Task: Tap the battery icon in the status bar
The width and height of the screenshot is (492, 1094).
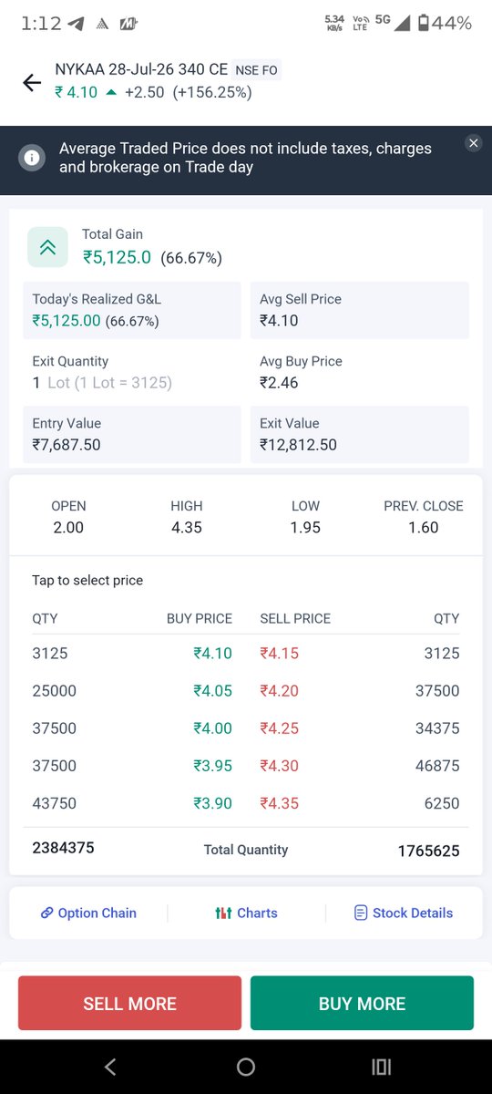Action: (424, 24)
